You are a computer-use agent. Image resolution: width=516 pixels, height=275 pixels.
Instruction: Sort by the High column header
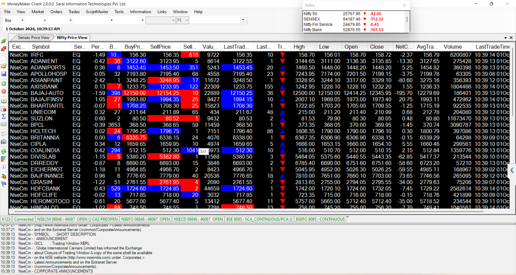(303, 47)
